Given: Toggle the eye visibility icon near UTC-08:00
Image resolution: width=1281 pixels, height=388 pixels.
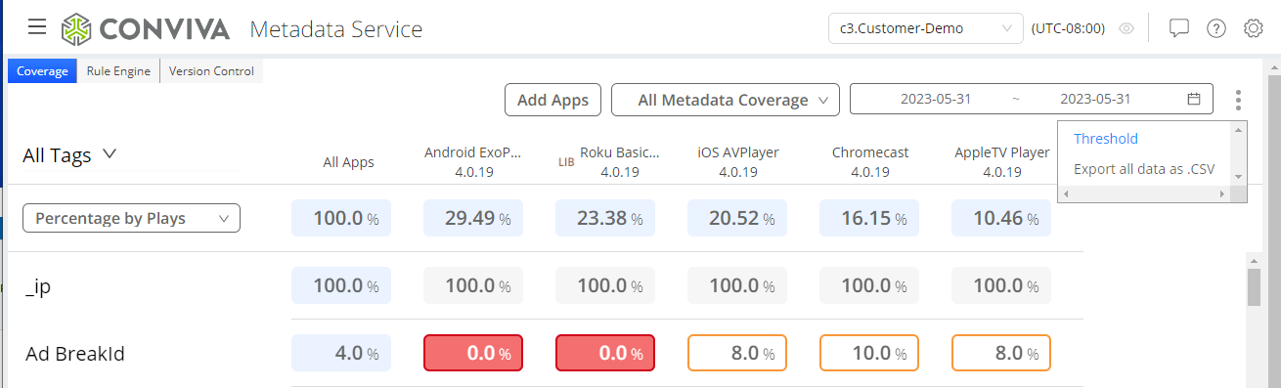Looking at the screenshot, I should pyautogui.click(x=1126, y=28).
